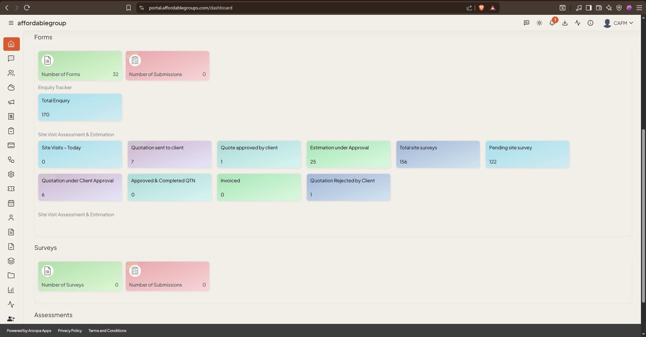Toggle the browser sidebar panel icon
Image resolution: width=646 pixels, height=337 pixels.
coord(589,8)
